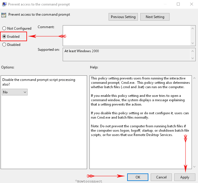Screen dimensions: 198x183
Task: Minimize the dialog window
Action: (x=165, y=4)
